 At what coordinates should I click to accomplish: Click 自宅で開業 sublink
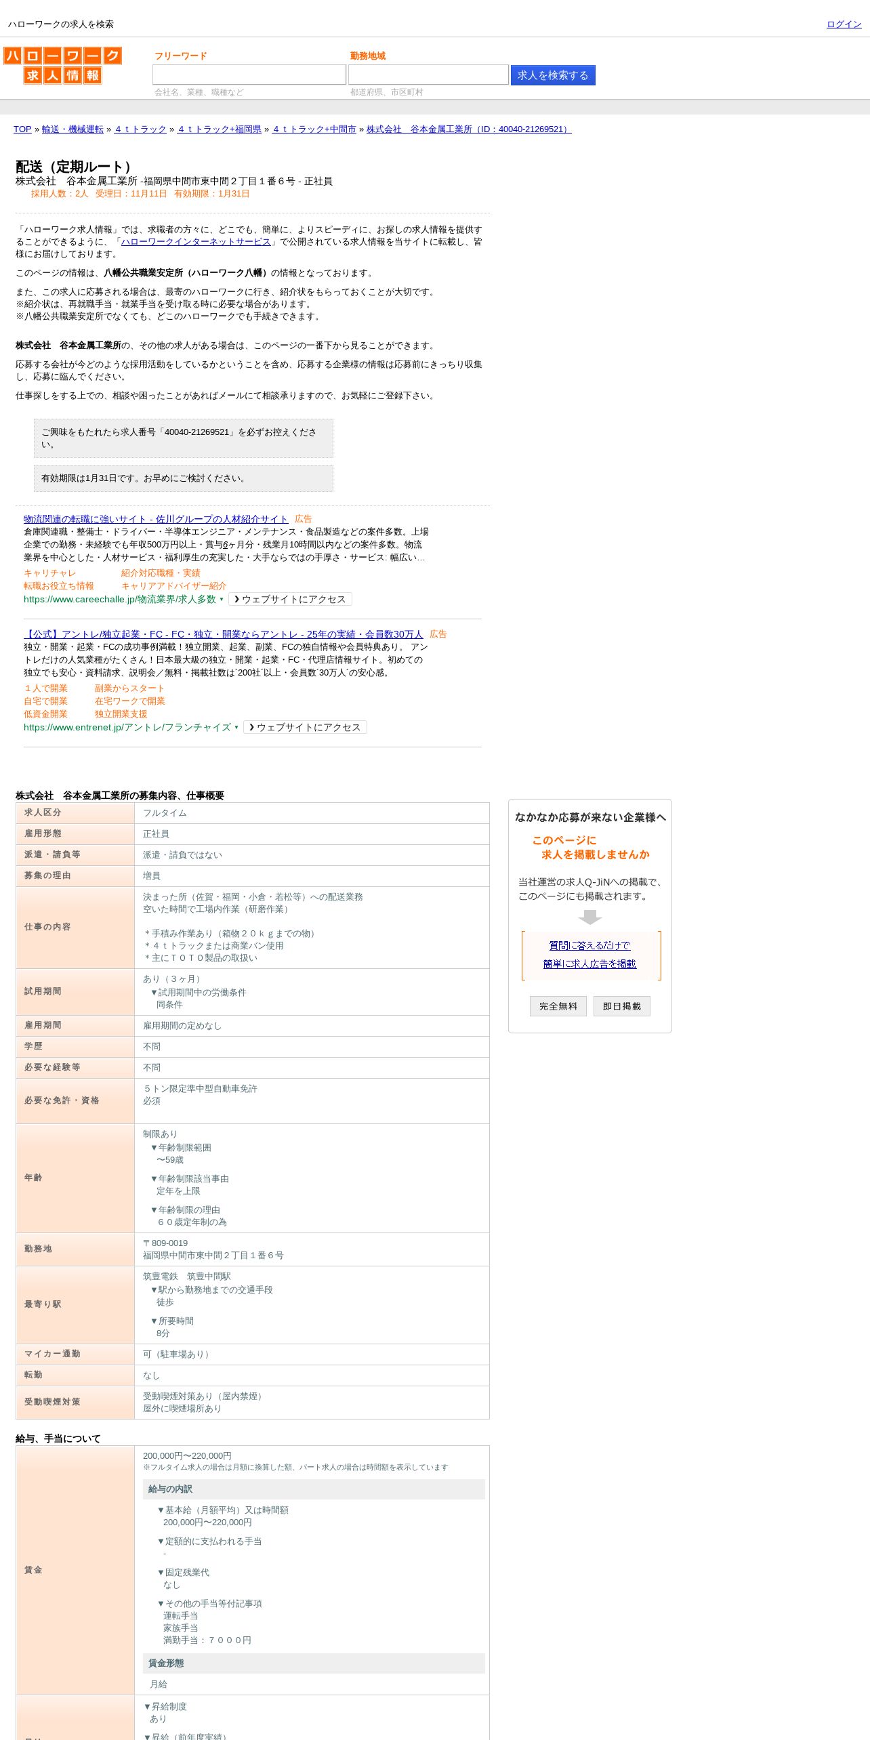45,701
